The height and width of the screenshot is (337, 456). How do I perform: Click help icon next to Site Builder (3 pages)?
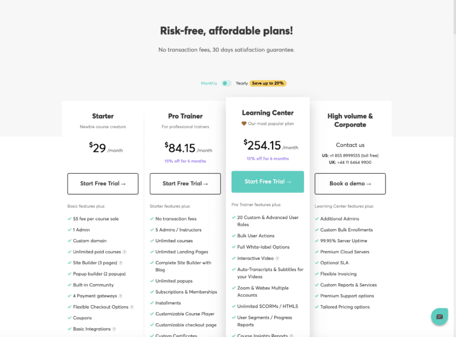[x=121, y=263]
